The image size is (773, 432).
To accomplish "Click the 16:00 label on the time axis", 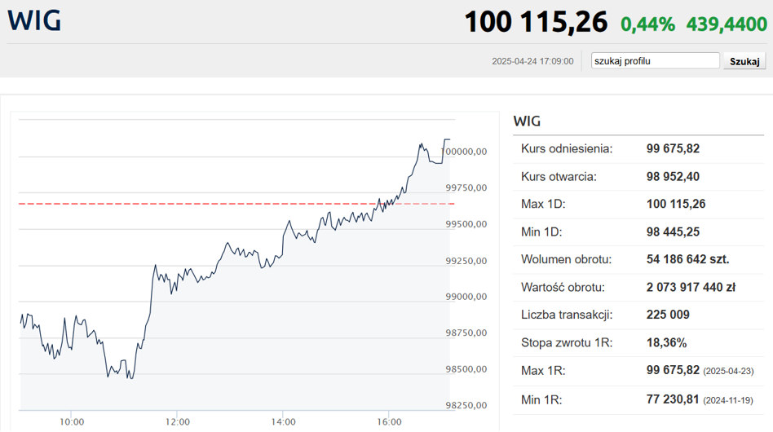I will coord(389,421).
